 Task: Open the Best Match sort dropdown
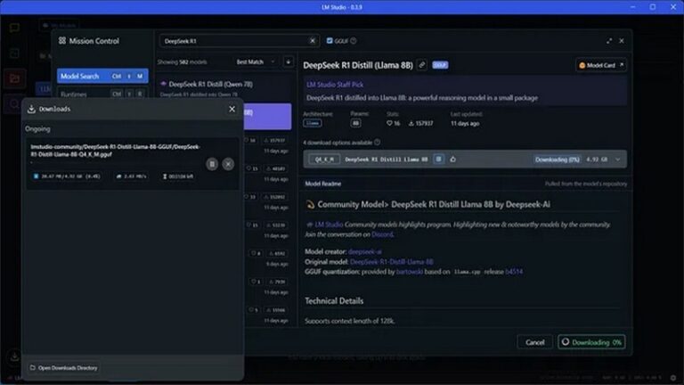tap(254, 62)
